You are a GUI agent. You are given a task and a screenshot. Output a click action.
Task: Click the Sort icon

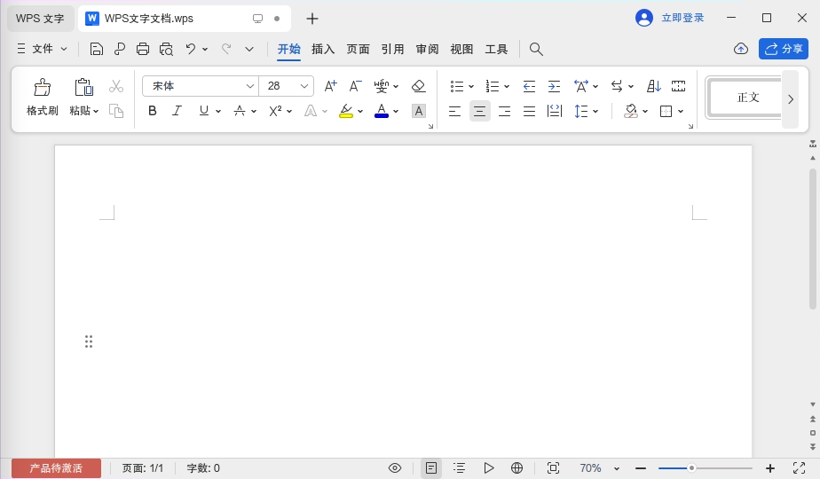click(x=654, y=86)
